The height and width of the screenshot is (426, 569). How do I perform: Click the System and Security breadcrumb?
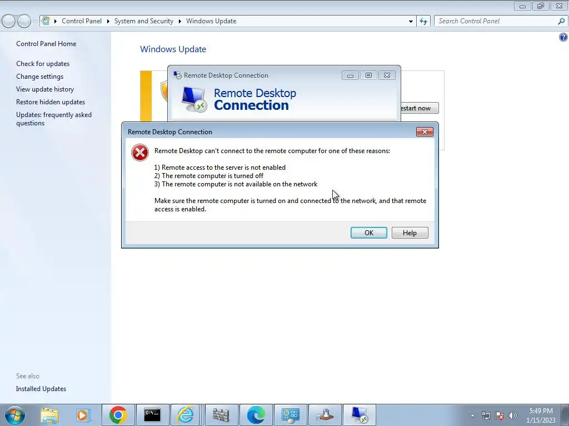(144, 21)
